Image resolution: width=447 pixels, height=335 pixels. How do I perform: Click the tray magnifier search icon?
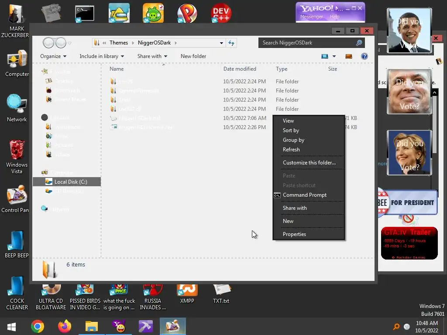(396, 327)
